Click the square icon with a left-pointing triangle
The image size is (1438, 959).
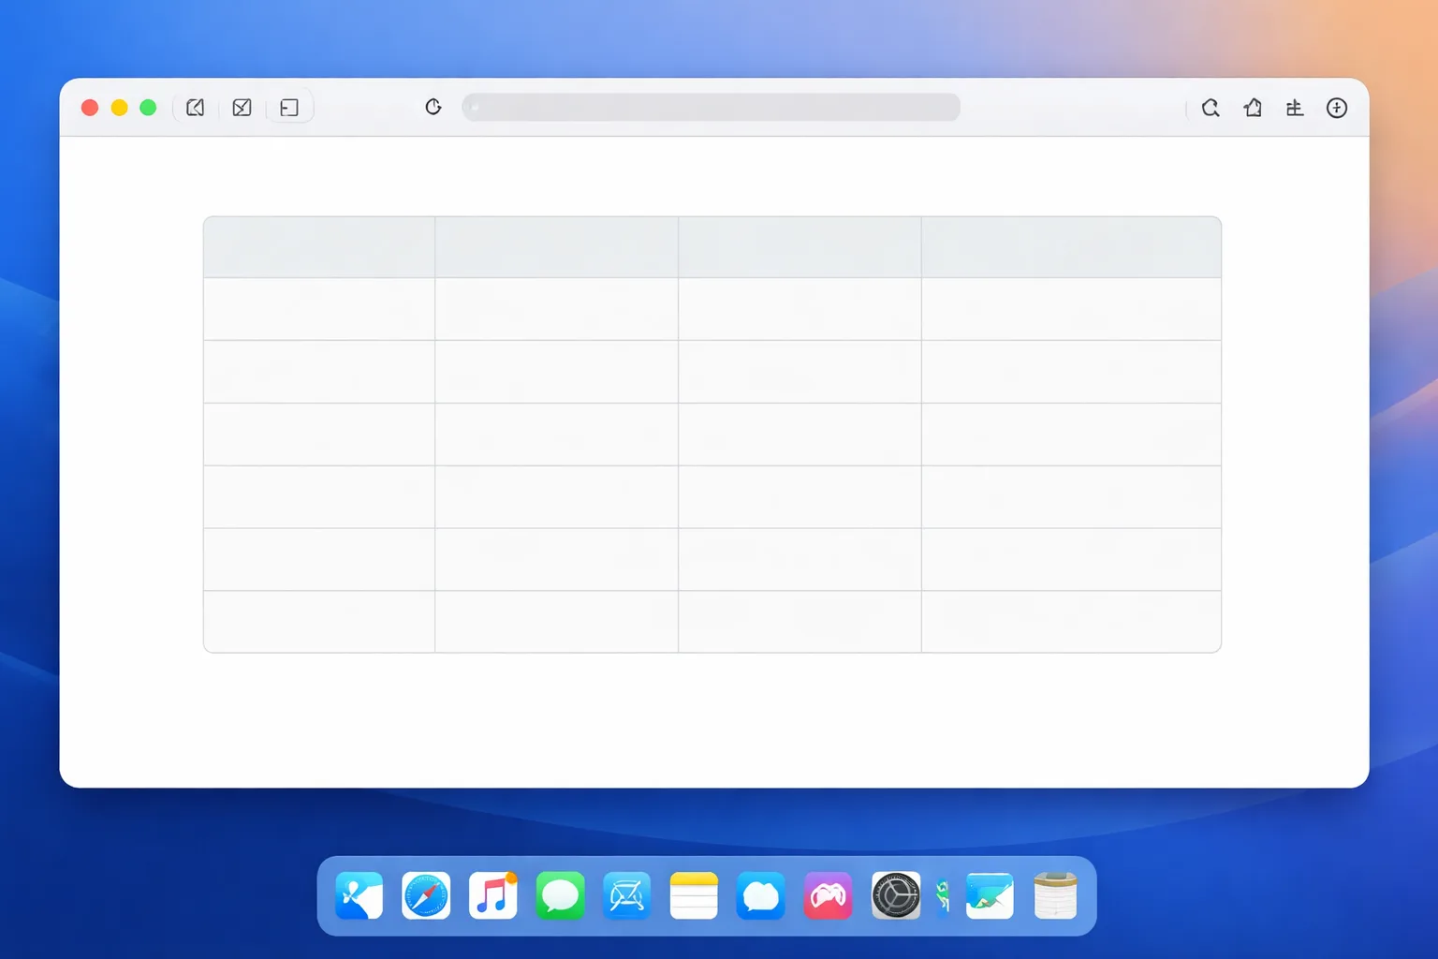195,108
